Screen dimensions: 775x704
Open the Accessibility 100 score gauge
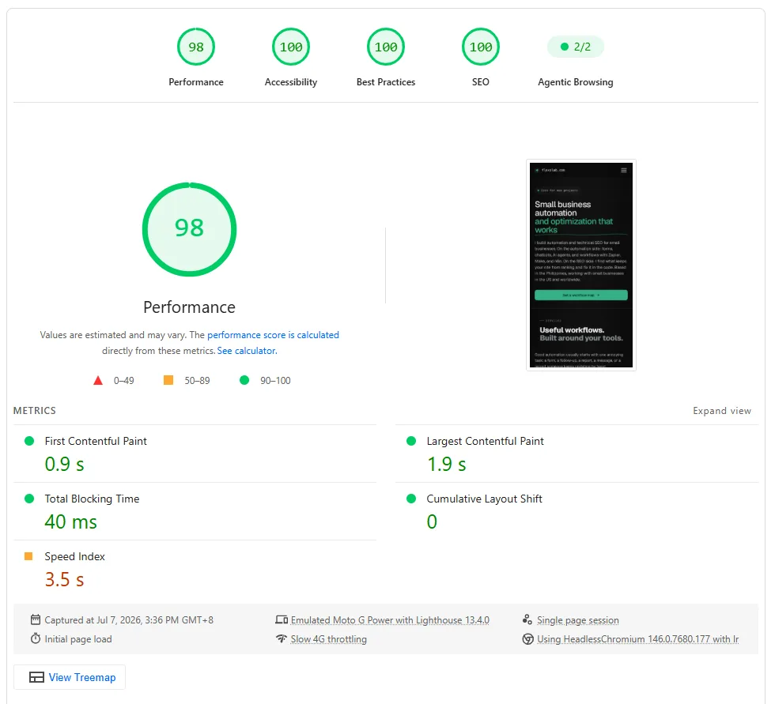click(x=291, y=47)
